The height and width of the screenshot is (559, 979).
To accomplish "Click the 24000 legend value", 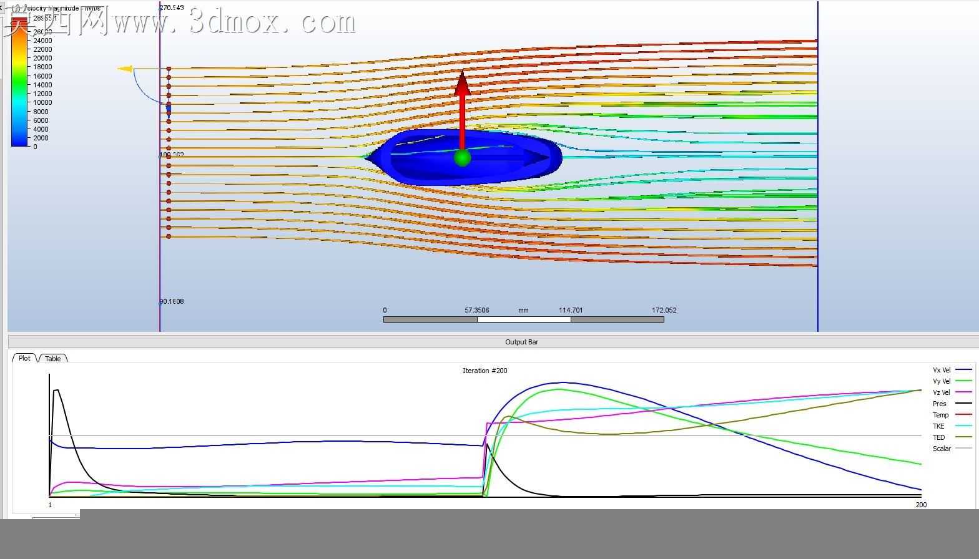I will 42,41.
